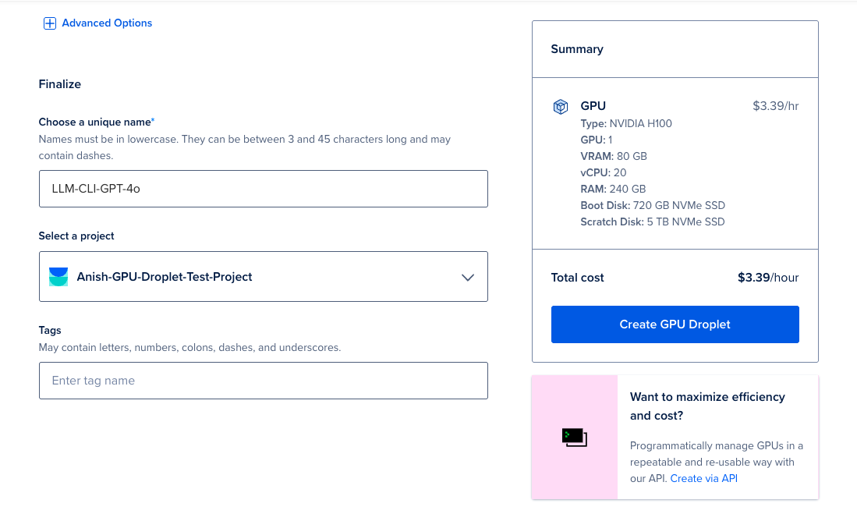Click the GPU cube icon in Summary
Screen dimensions: 857x521
point(560,107)
